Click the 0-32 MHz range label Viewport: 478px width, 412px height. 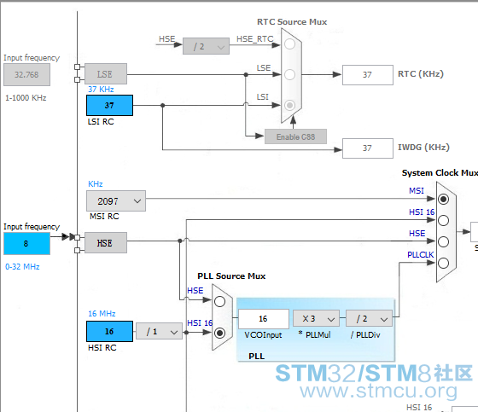coord(22,267)
